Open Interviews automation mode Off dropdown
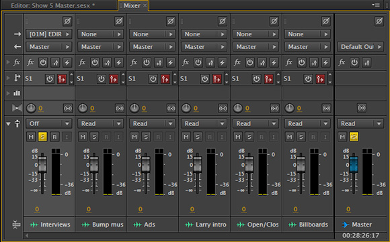The width and height of the screenshot is (390, 242). click(48, 123)
